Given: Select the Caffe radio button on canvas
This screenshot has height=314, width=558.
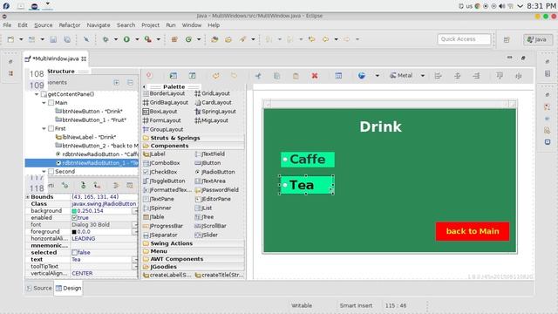Looking at the screenshot, I should (x=308, y=159).
